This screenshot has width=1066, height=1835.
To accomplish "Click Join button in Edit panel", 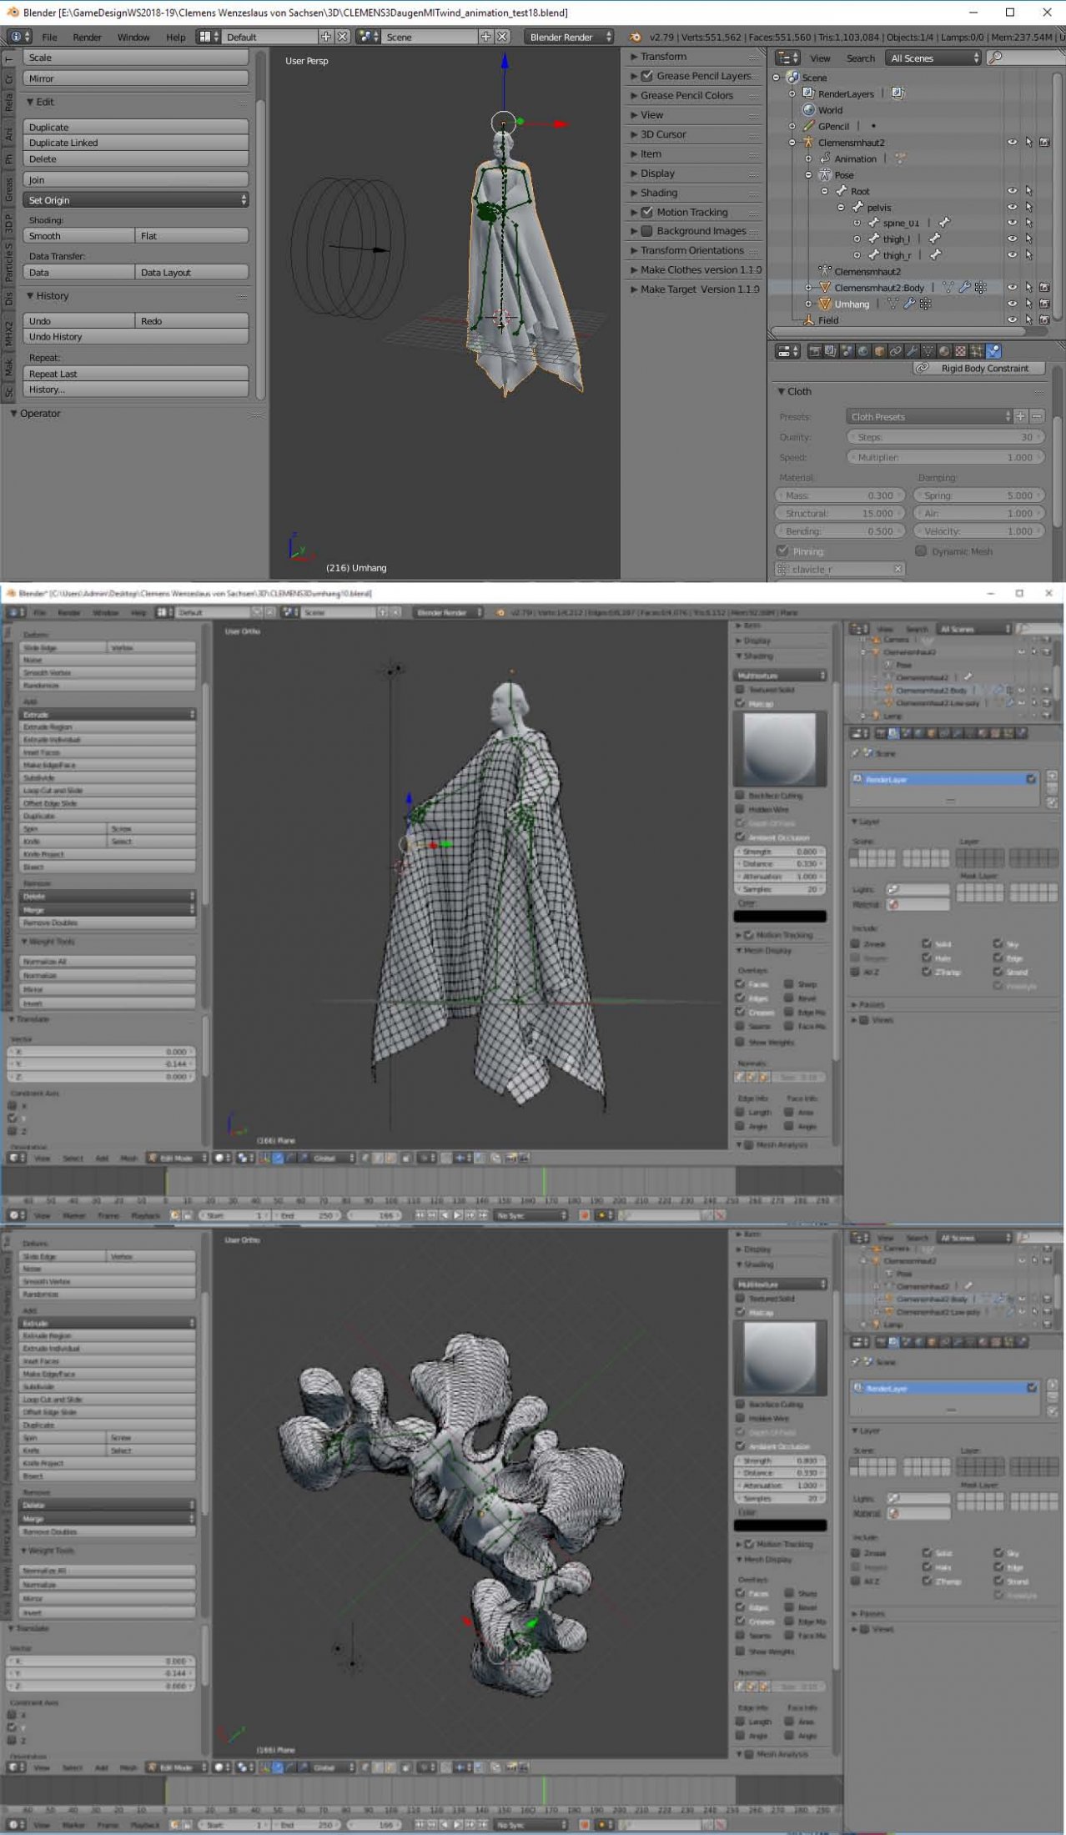I will tap(136, 179).
